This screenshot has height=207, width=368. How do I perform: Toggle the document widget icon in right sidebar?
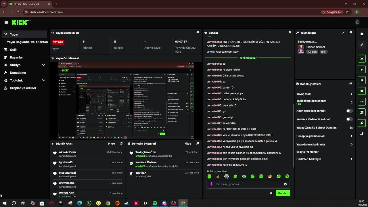tap(362, 80)
